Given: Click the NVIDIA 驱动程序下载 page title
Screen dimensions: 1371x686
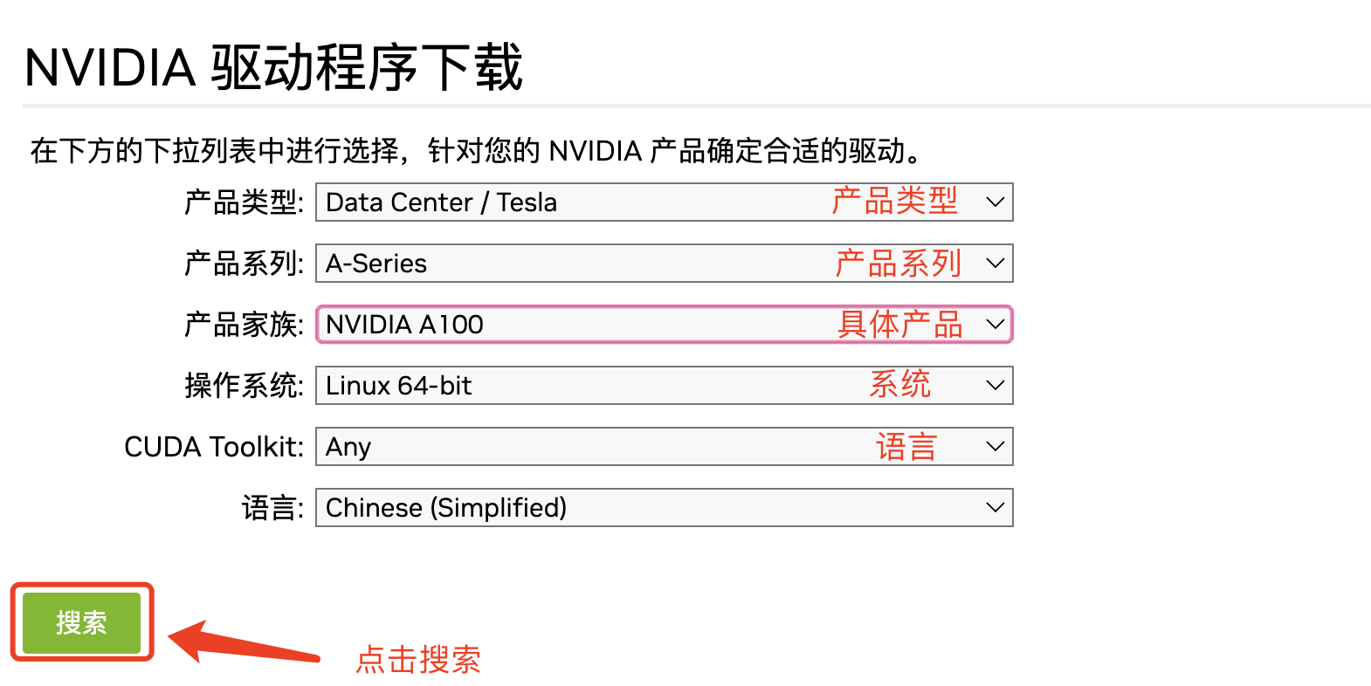Looking at the screenshot, I should click(273, 63).
